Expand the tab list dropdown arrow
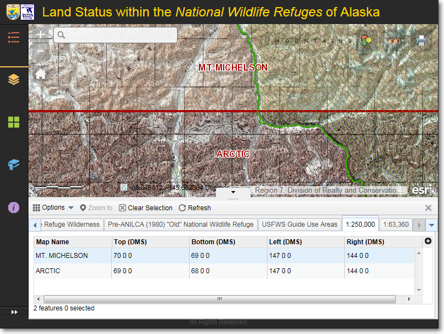 432,224
